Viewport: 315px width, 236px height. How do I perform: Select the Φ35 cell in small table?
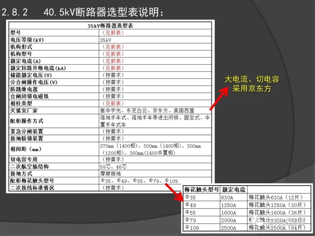191,198
